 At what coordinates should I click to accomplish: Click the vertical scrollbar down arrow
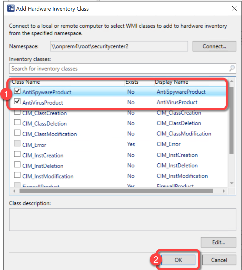point(232,183)
